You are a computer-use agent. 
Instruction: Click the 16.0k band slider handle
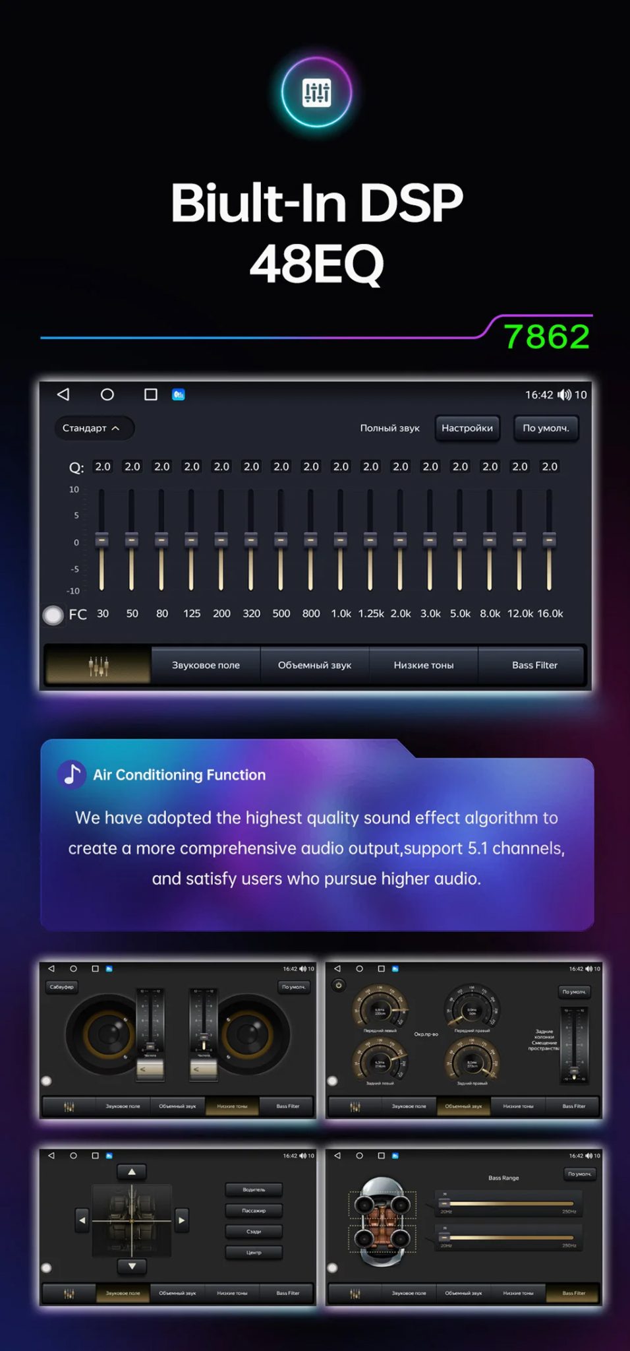point(549,540)
